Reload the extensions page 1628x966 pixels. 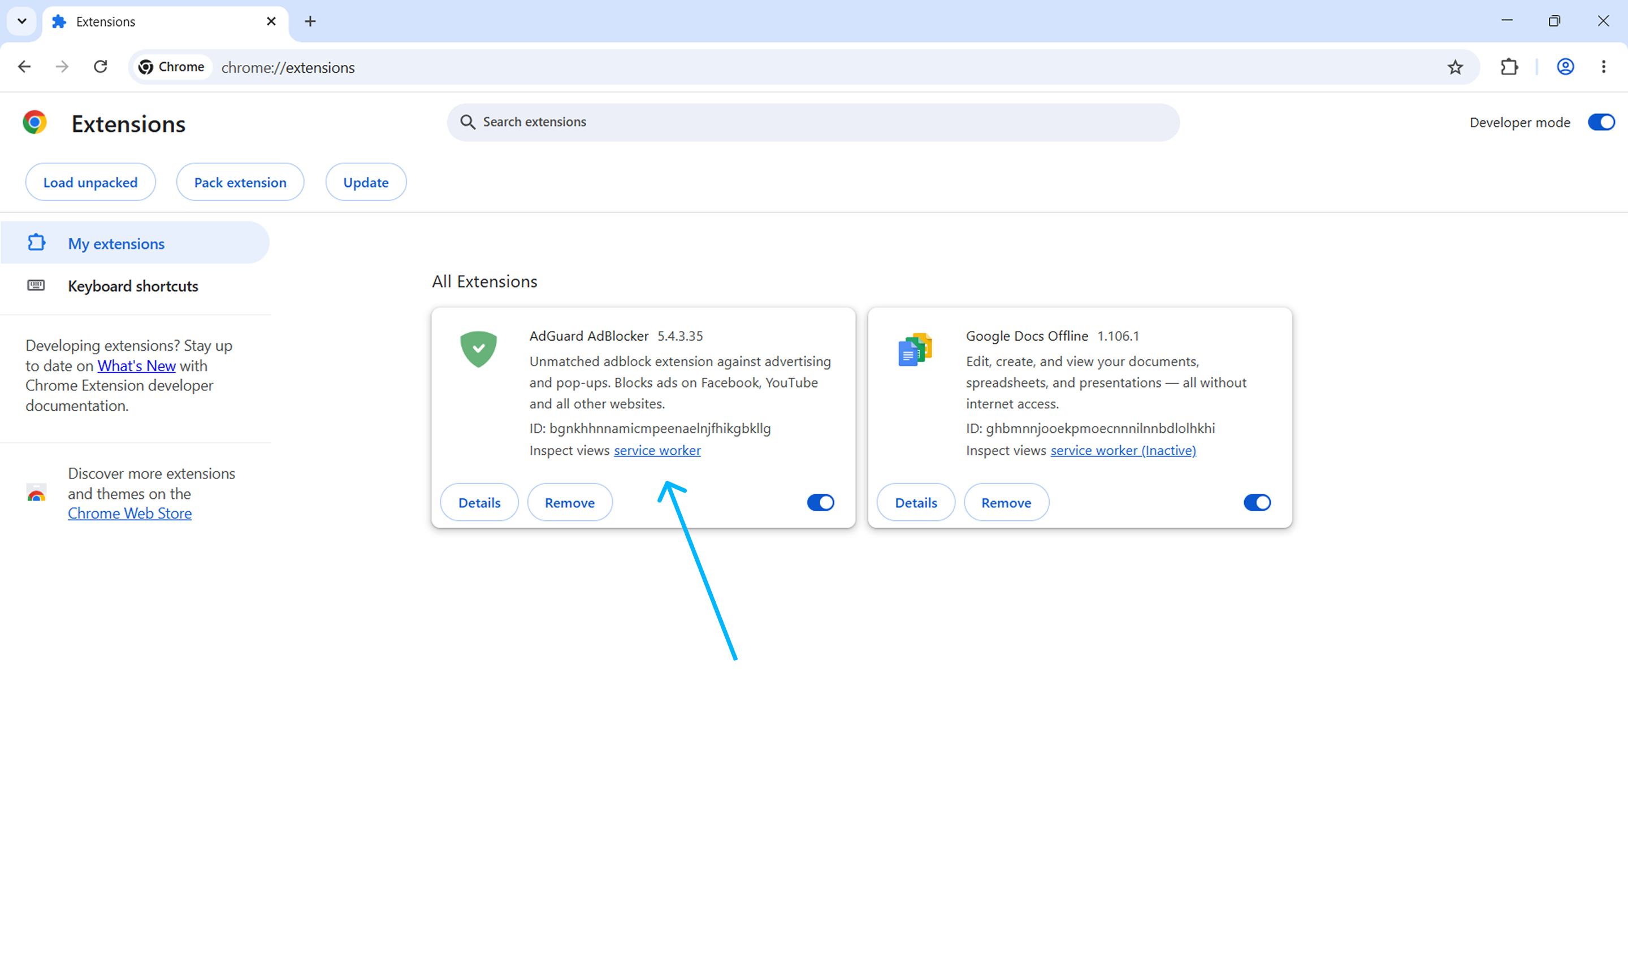pyautogui.click(x=100, y=67)
